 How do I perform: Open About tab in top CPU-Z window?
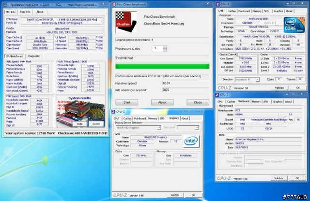[x=289, y=11]
